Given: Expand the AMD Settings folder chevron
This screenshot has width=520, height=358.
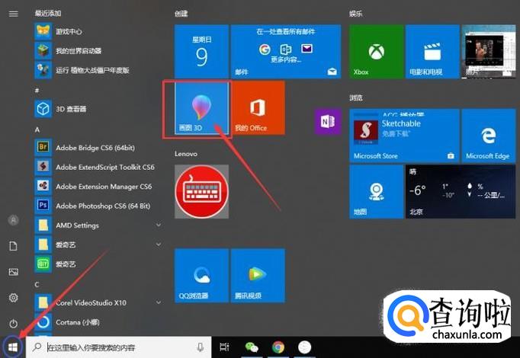Looking at the screenshot, I should click(x=159, y=225).
